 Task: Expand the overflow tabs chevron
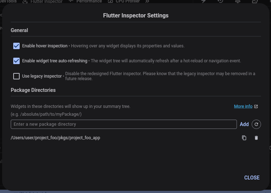147,1
